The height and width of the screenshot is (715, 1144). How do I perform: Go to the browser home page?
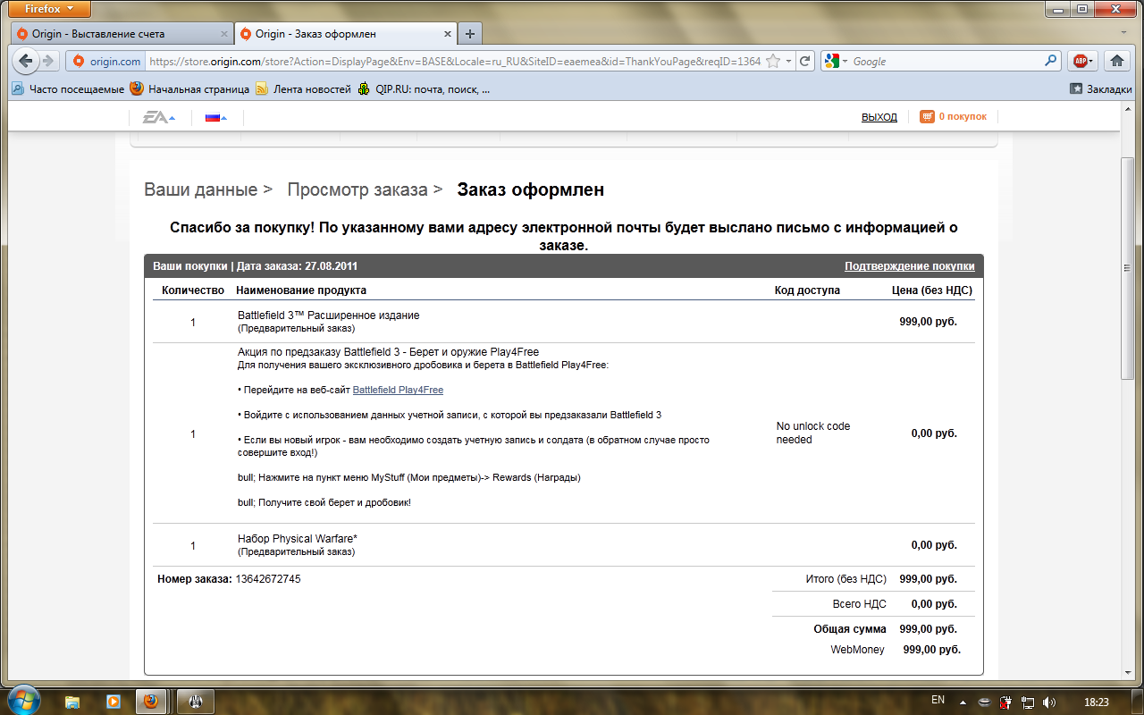coord(1115,61)
